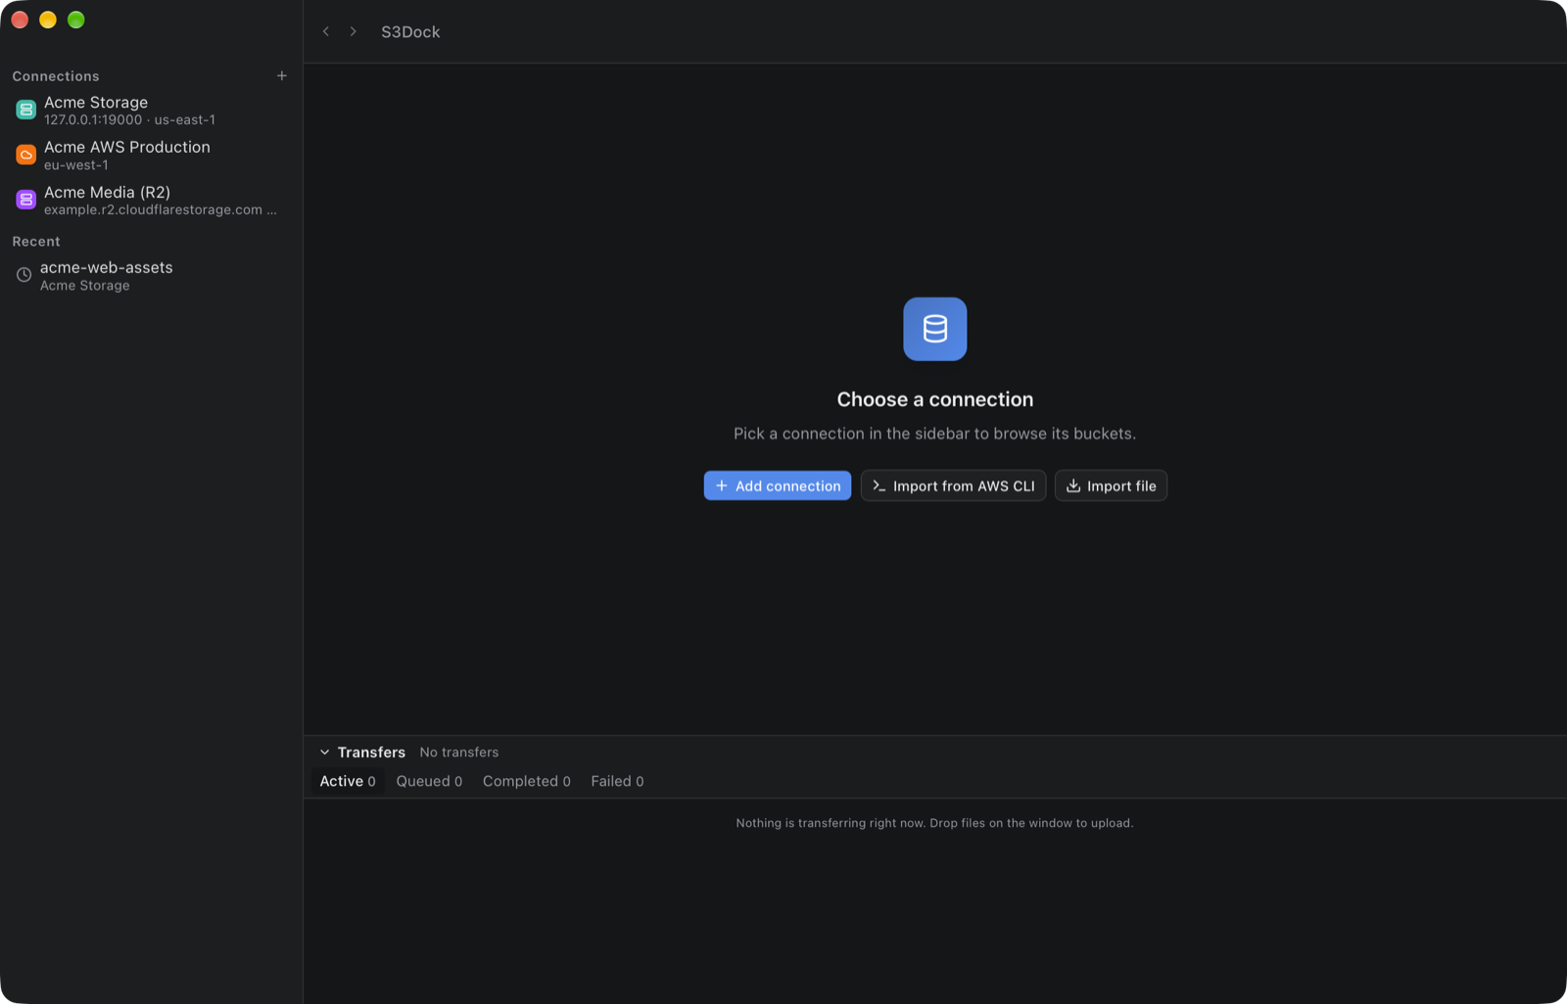The width and height of the screenshot is (1567, 1004).
Task: Minimize the window with yellow button
Action: tap(48, 20)
